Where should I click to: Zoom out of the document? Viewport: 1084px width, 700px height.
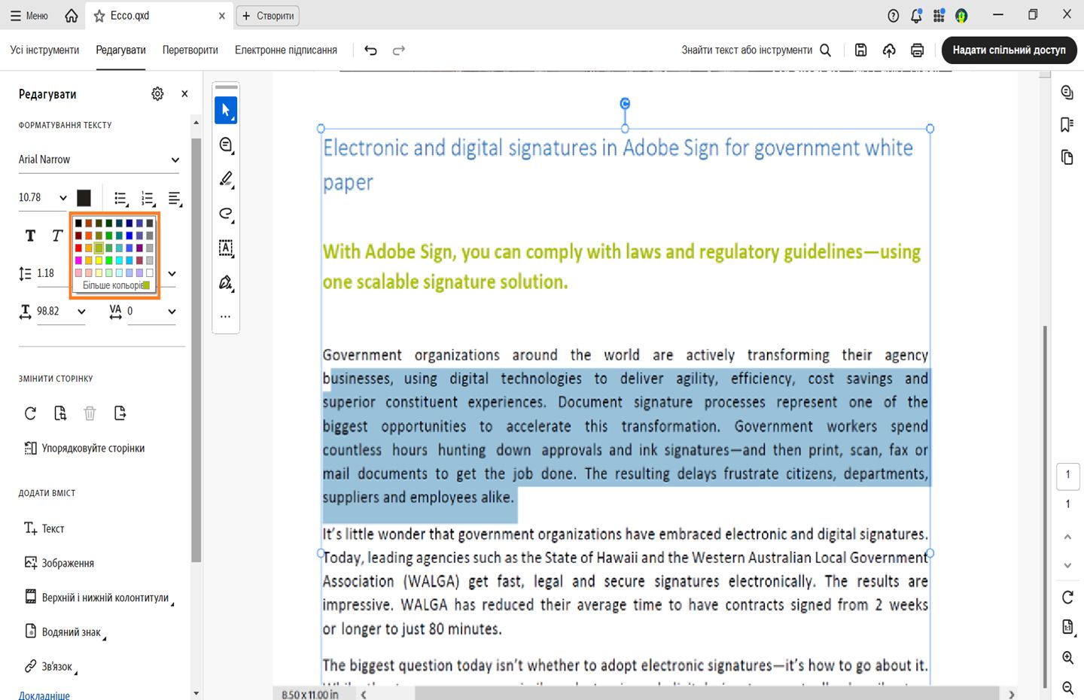(1067, 687)
